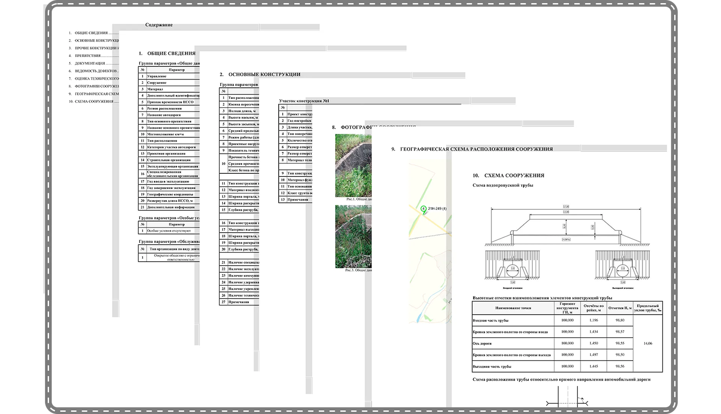
Task: Open contents entry ДОКУМЕНТАЦИЯ
Action: [90, 63]
